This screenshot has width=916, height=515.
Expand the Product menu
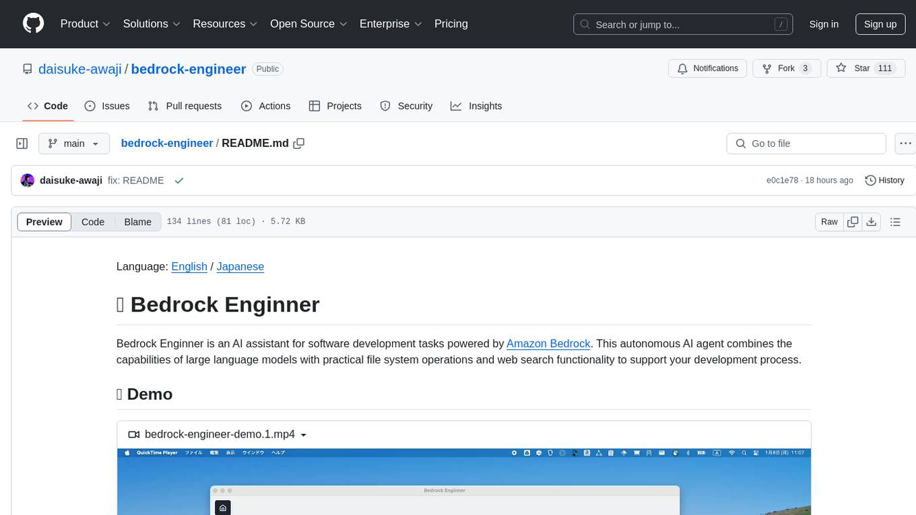tap(86, 24)
